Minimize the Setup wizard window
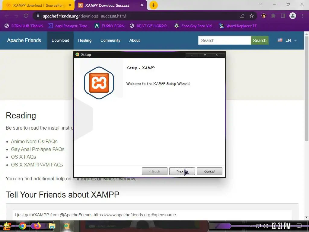Image resolution: width=309 pixels, height=232 pixels. pos(191,55)
